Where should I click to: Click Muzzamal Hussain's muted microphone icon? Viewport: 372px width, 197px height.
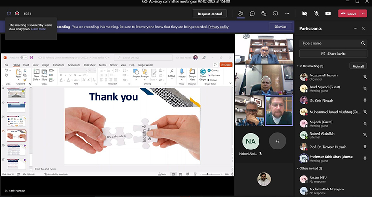[365, 76]
